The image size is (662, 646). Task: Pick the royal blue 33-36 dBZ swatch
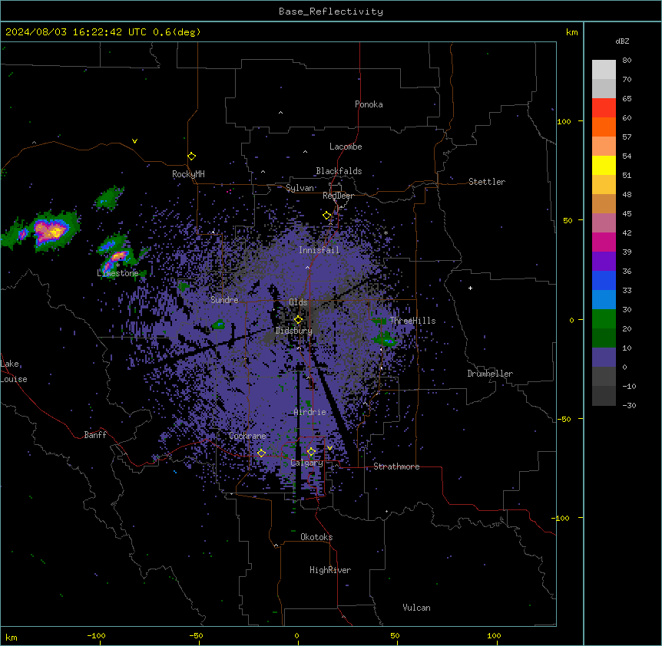(604, 280)
